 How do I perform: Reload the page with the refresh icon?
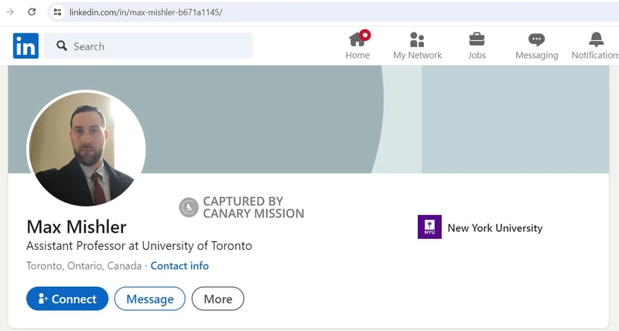coord(32,12)
